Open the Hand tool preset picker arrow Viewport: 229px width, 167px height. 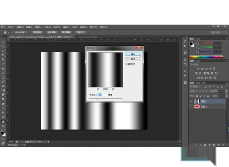(x=9, y=32)
